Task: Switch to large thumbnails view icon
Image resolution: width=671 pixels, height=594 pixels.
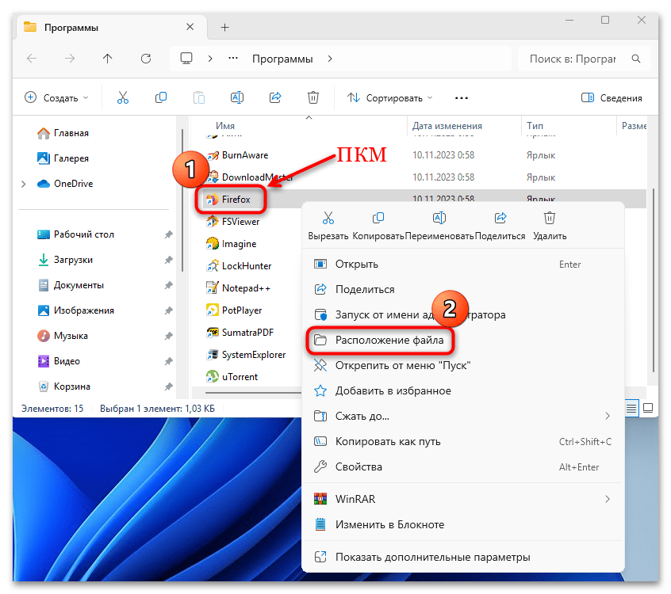Action: point(648,409)
